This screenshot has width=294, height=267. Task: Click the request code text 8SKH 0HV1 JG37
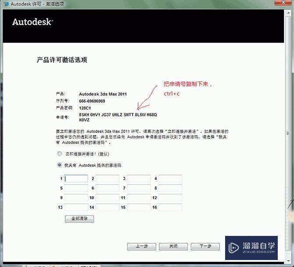95,115
